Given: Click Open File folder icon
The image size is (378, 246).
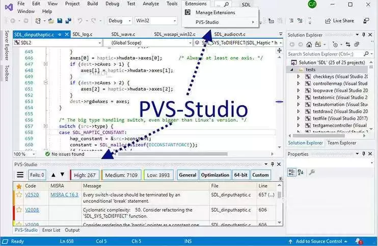Looking at the screenshot, I should [x=51, y=21].
